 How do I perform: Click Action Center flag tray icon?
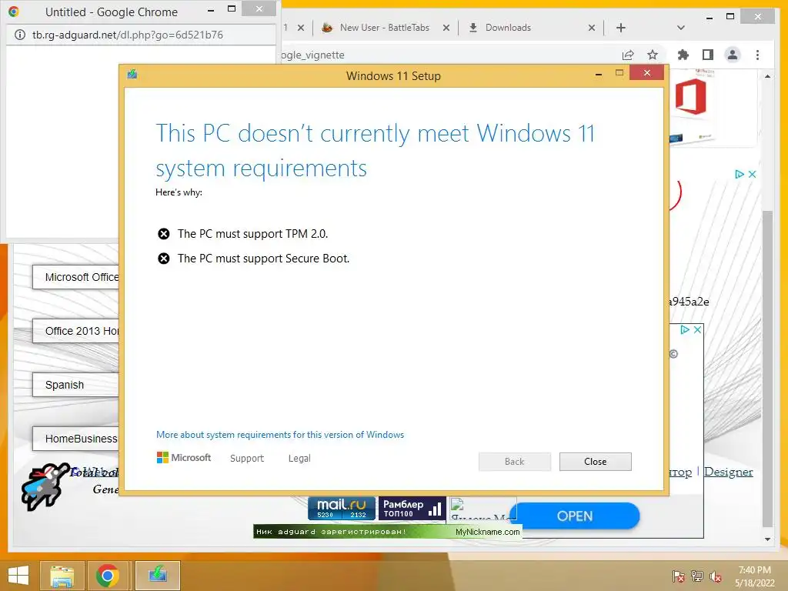coord(679,576)
